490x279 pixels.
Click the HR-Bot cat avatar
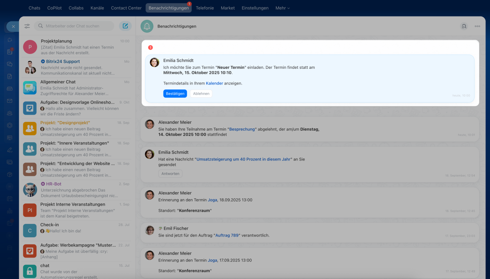(30, 190)
